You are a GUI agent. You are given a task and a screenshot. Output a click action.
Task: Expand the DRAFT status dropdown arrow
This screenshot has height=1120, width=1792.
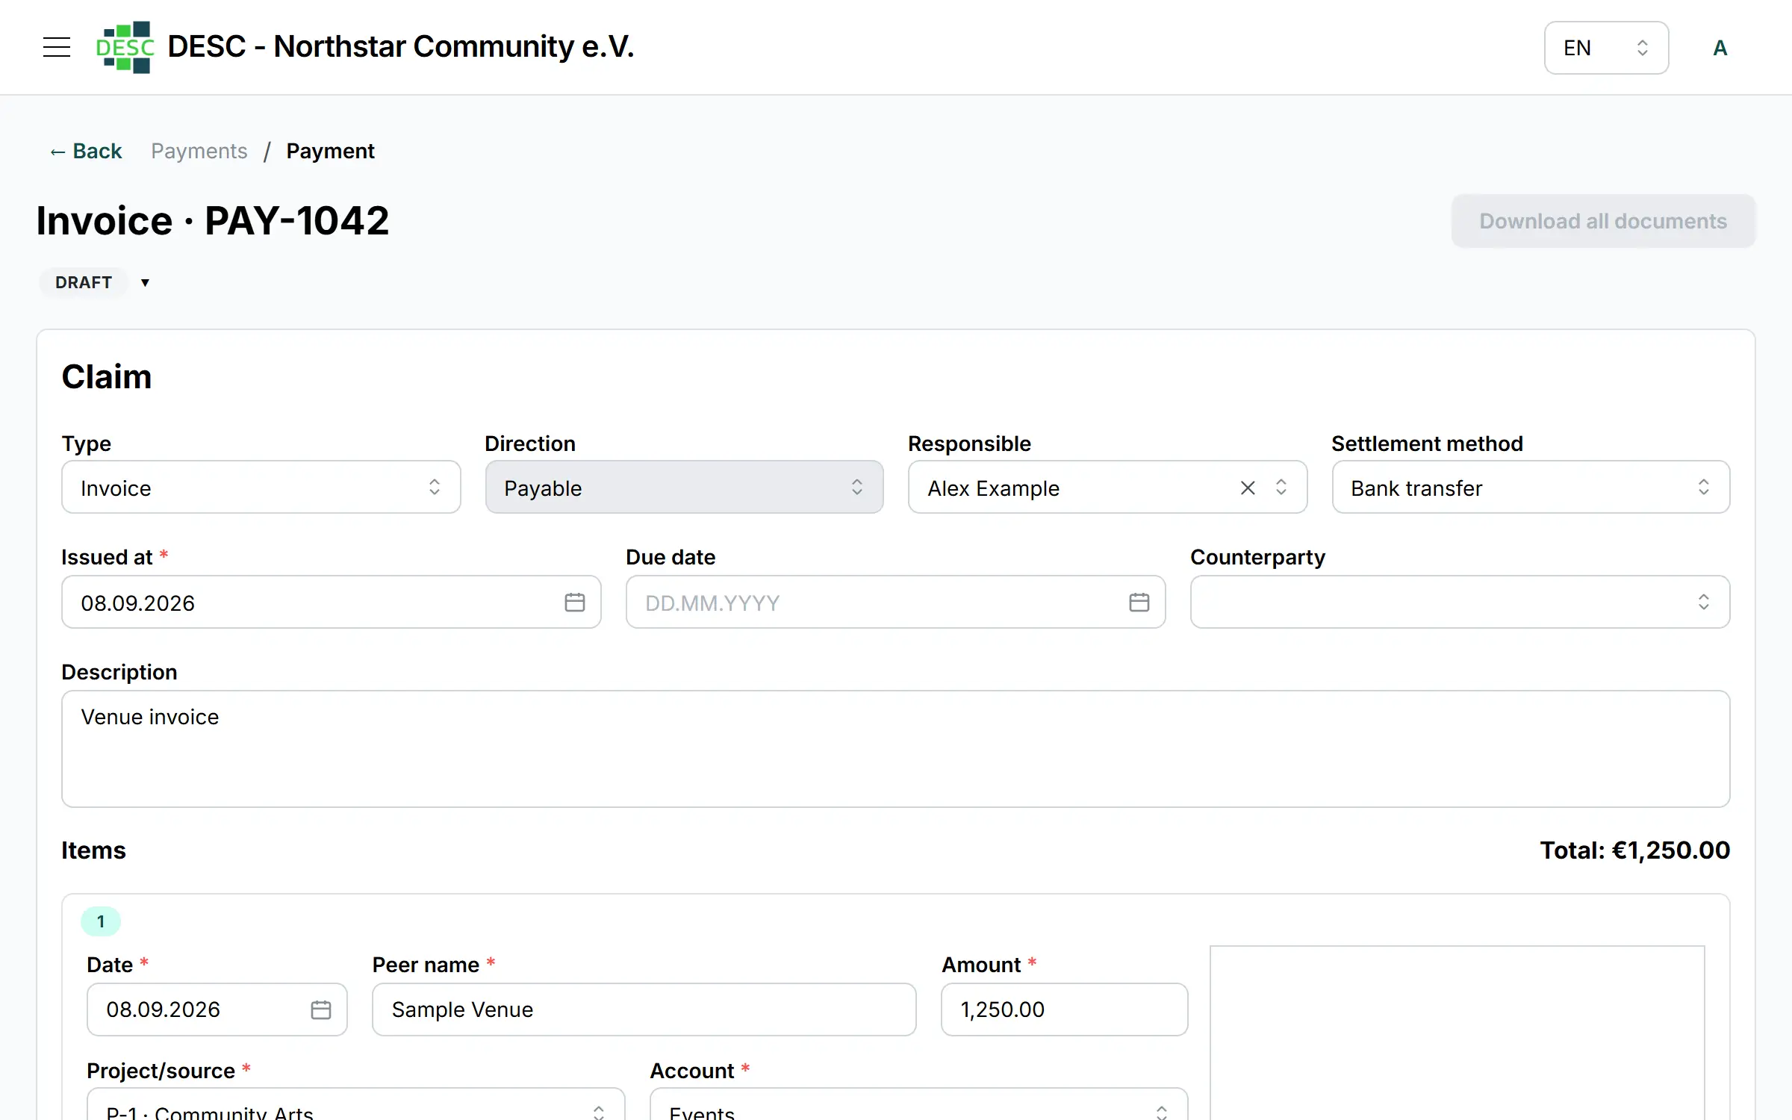145,282
